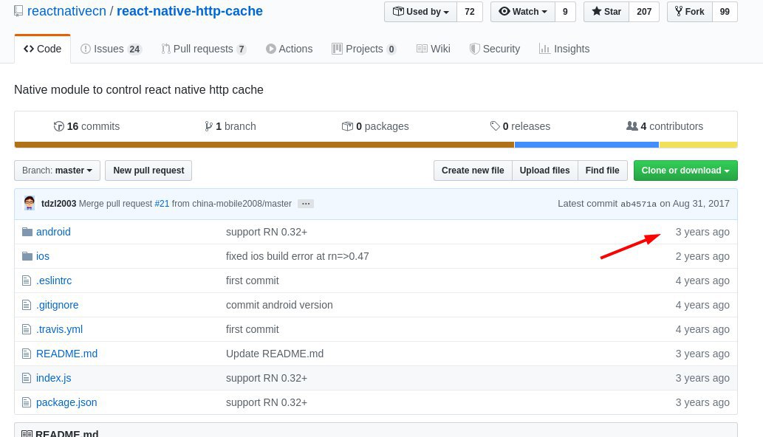Open the .eslintrc file link

point(53,281)
